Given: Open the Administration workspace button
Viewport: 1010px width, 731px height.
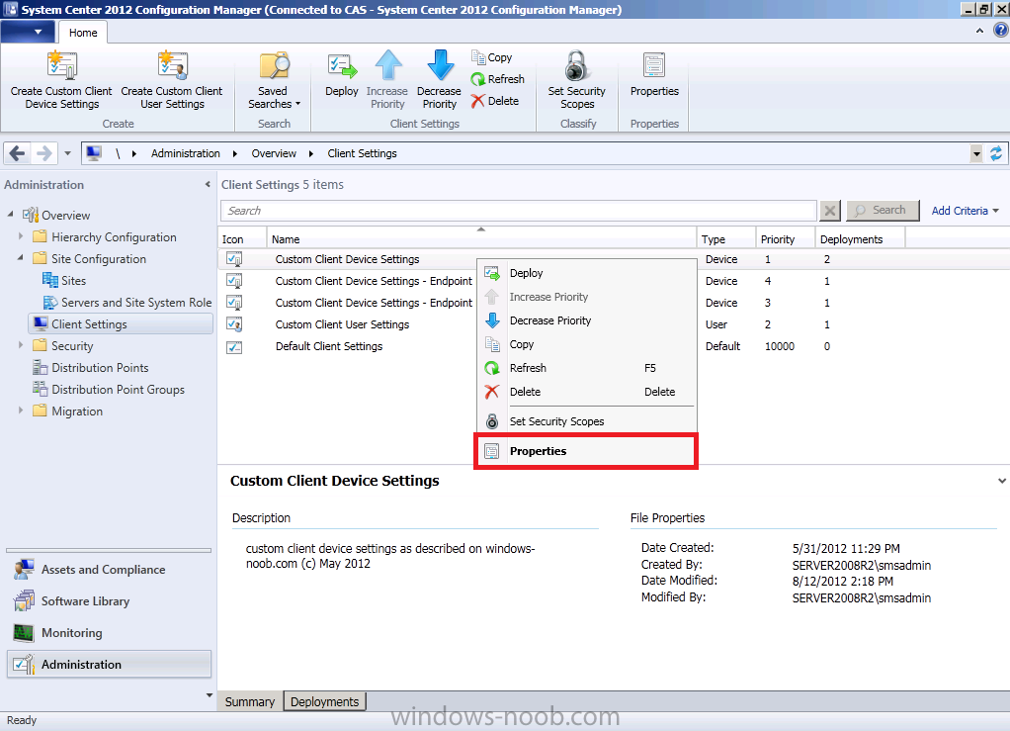Looking at the screenshot, I should point(109,664).
